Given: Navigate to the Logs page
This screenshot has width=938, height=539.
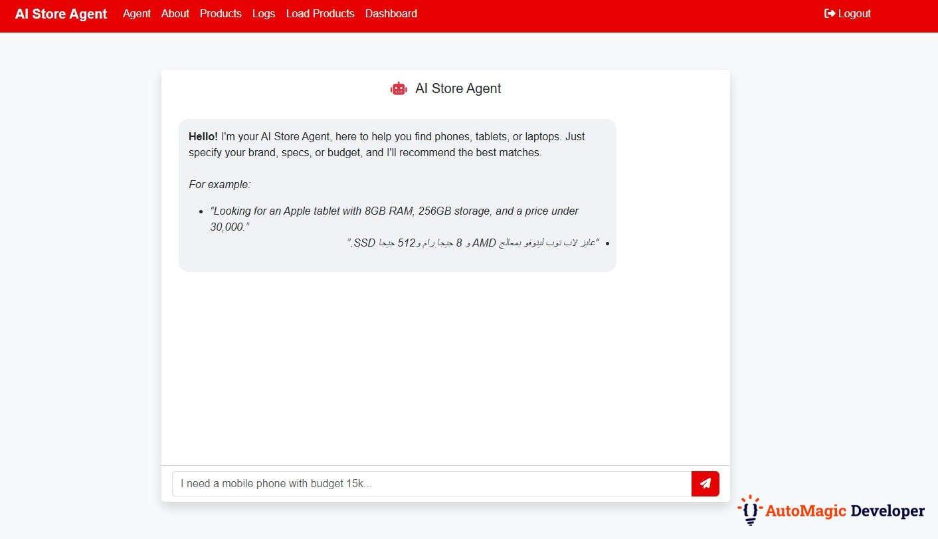Looking at the screenshot, I should [263, 13].
